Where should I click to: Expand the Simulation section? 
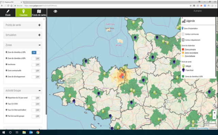click(23, 35)
